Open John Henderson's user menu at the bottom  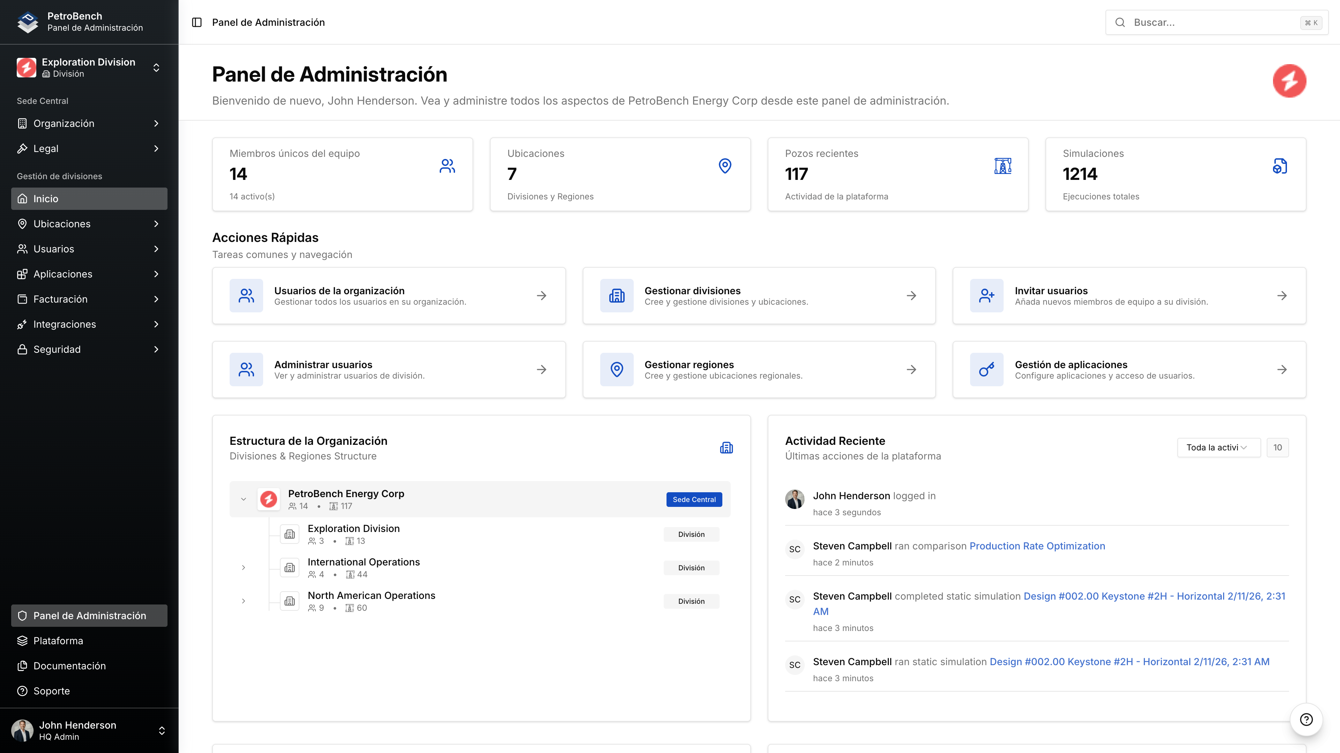tap(89, 730)
